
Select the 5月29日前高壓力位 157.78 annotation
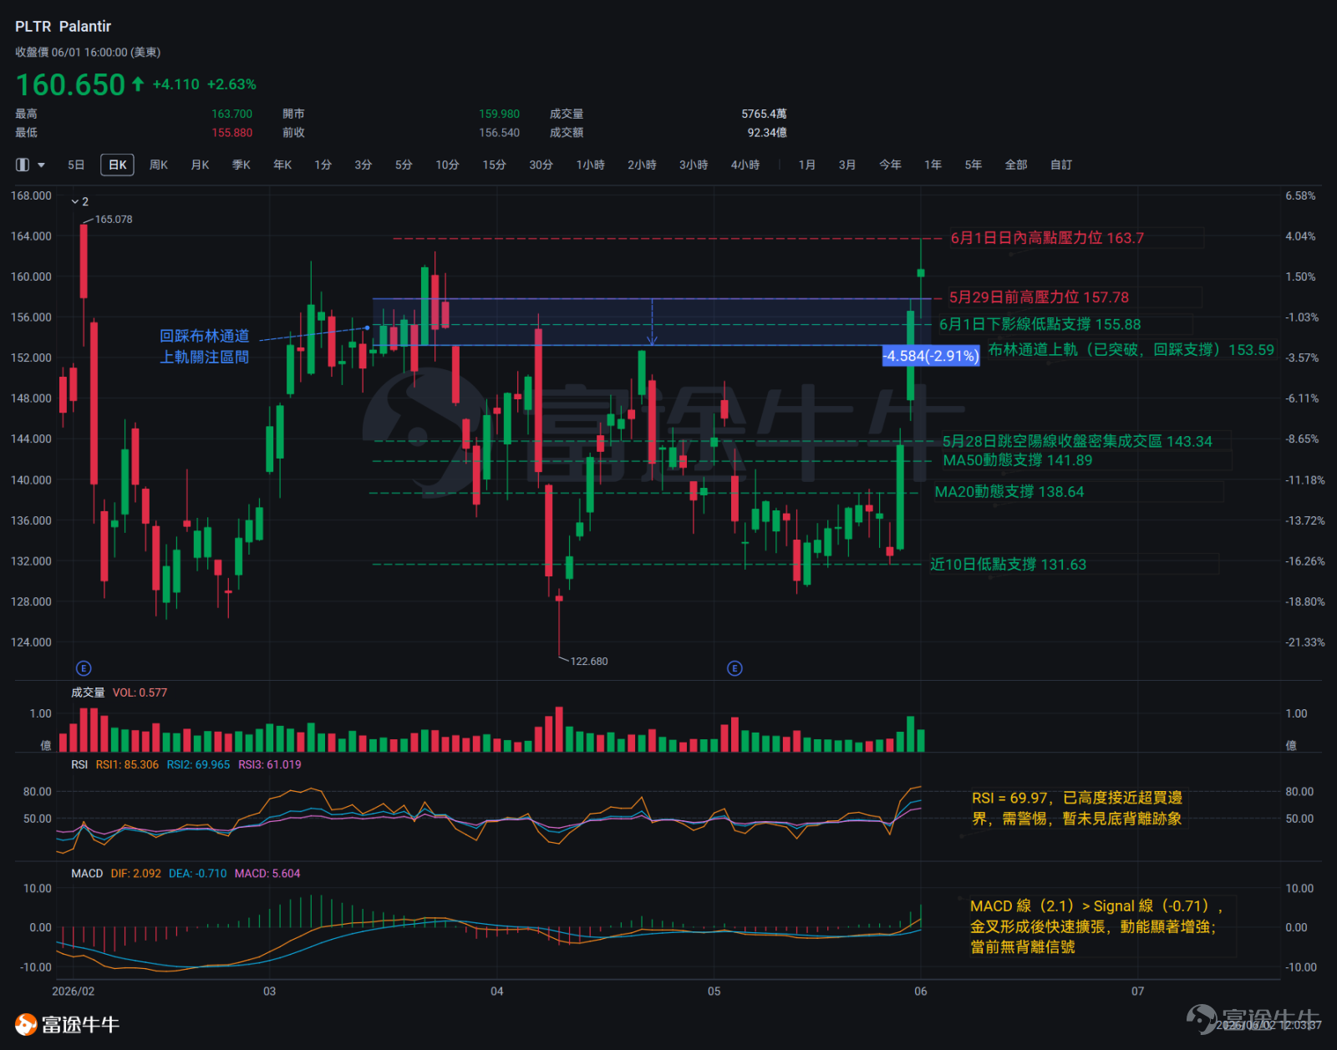point(1039,297)
